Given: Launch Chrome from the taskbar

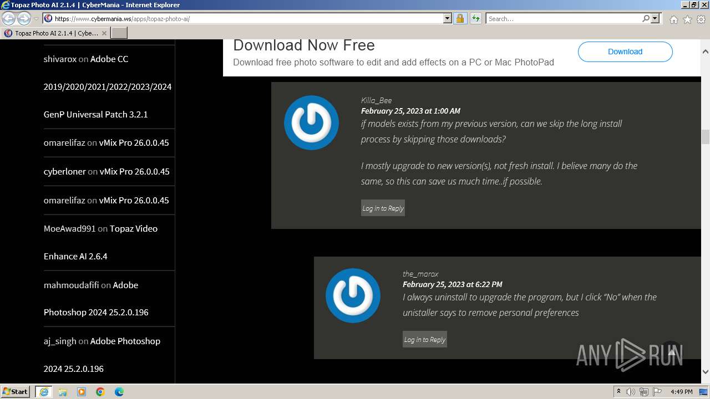Looking at the screenshot, I should pos(100,392).
